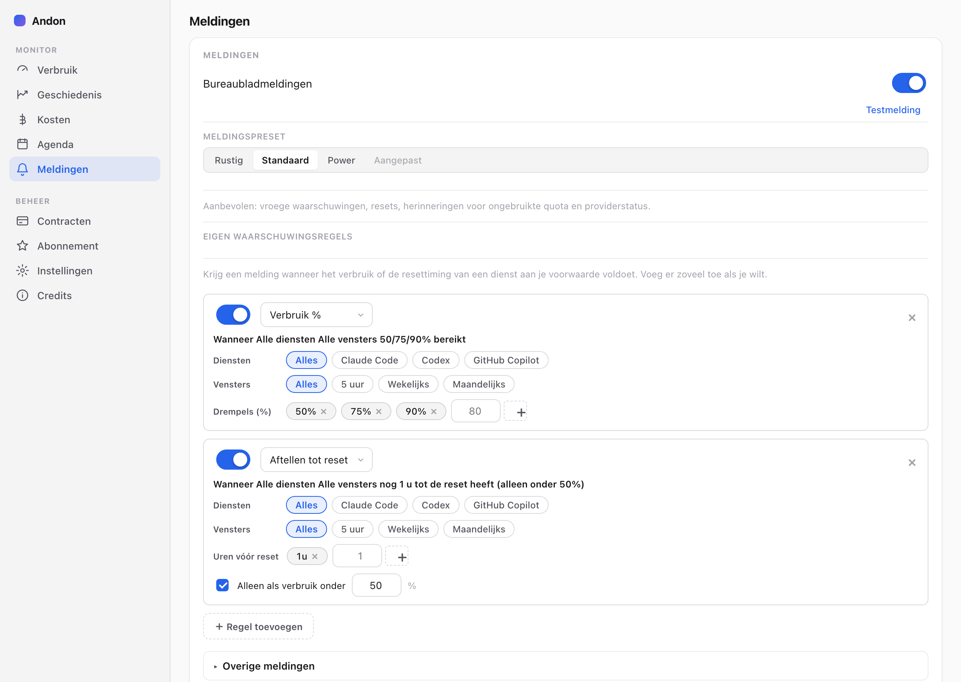Open the Aftellen tot reset type dropdown
This screenshot has width=961, height=682.
(316, 460)
